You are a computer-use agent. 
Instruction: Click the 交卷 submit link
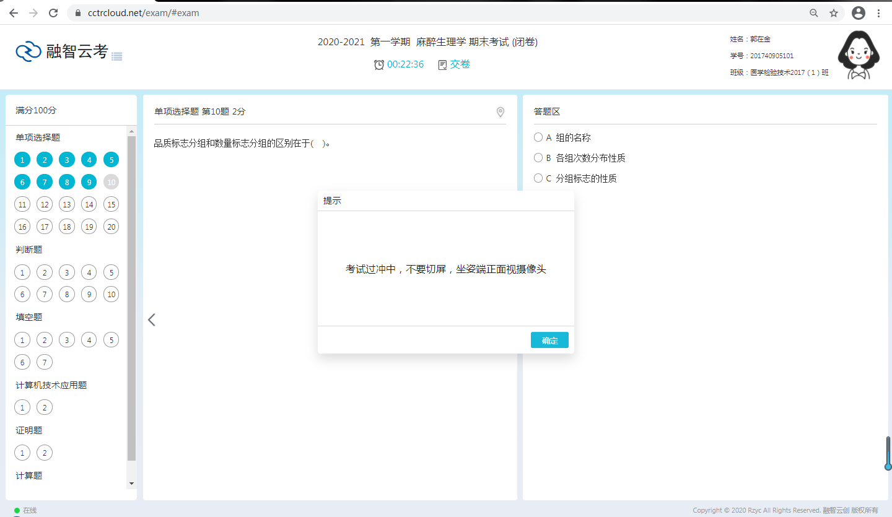point(460,64)
